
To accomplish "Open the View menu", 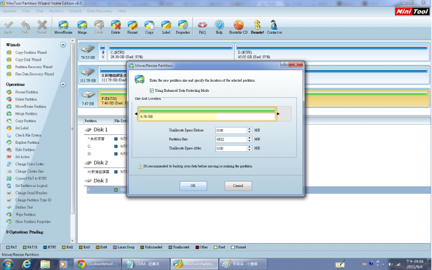I will 26,11.
